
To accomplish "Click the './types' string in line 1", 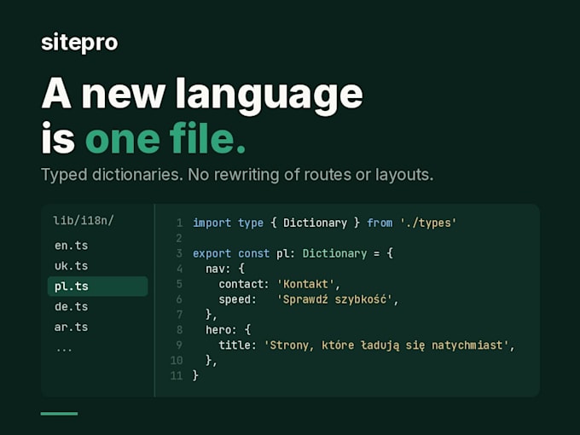I will click(x=429, y=223).
